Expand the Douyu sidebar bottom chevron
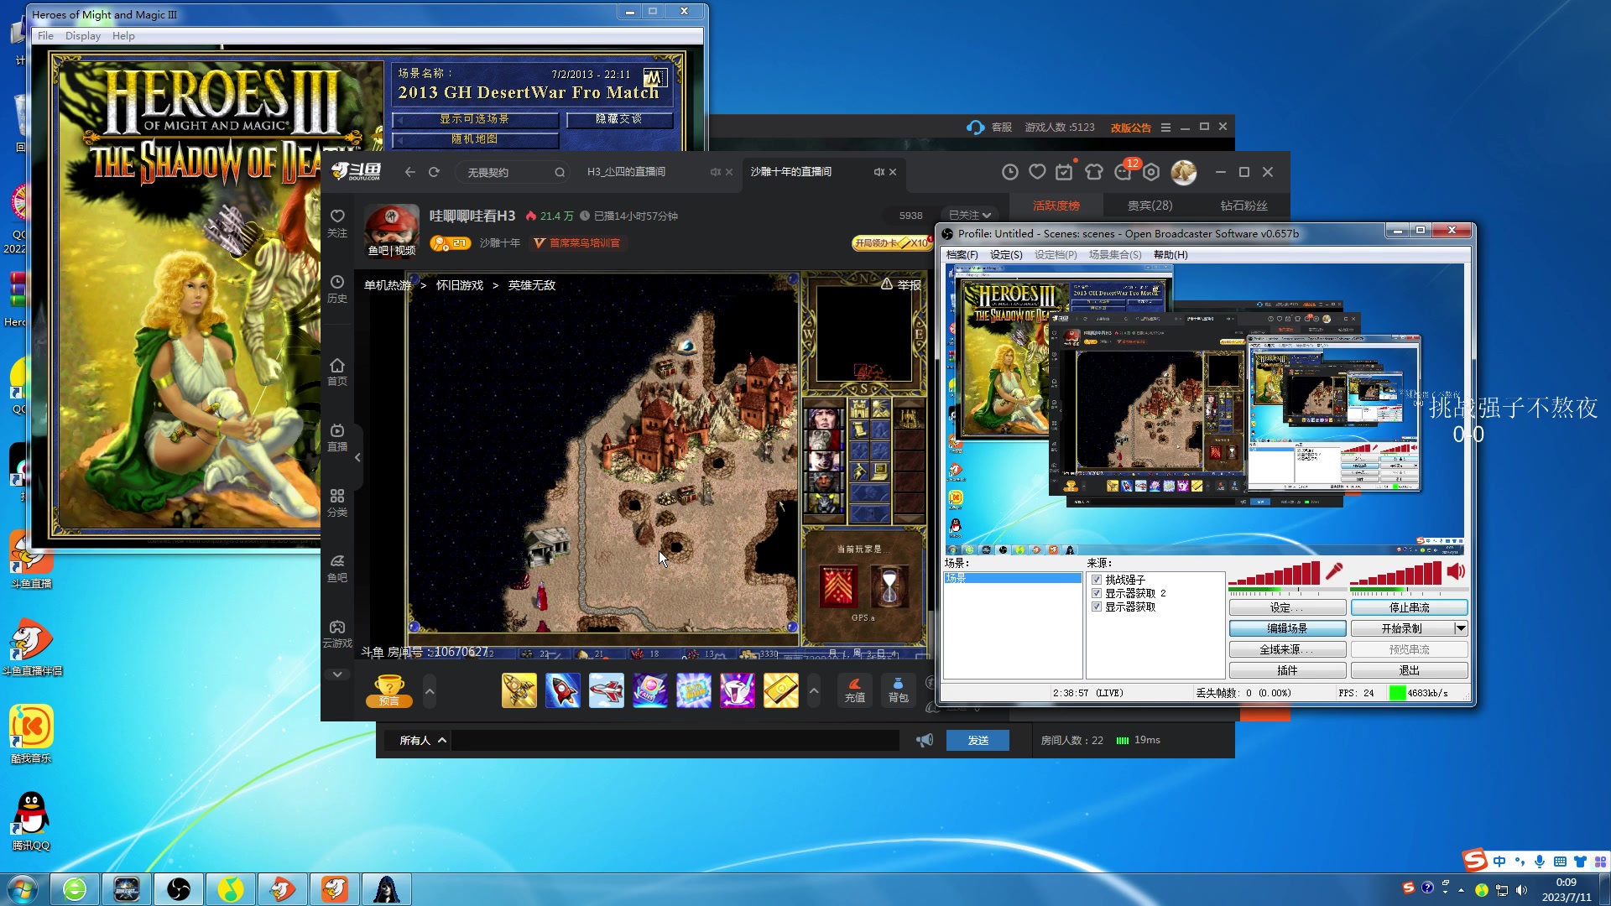Screen dimensions: 1611x906 pos(337,674)
